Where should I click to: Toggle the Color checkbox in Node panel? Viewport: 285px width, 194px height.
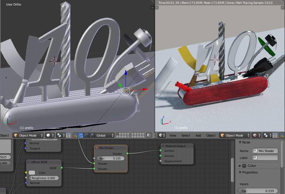(244, 166)
